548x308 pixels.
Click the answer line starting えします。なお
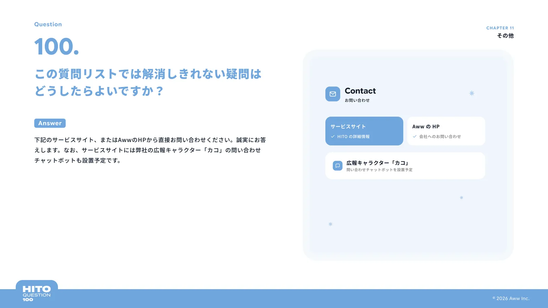148,150
